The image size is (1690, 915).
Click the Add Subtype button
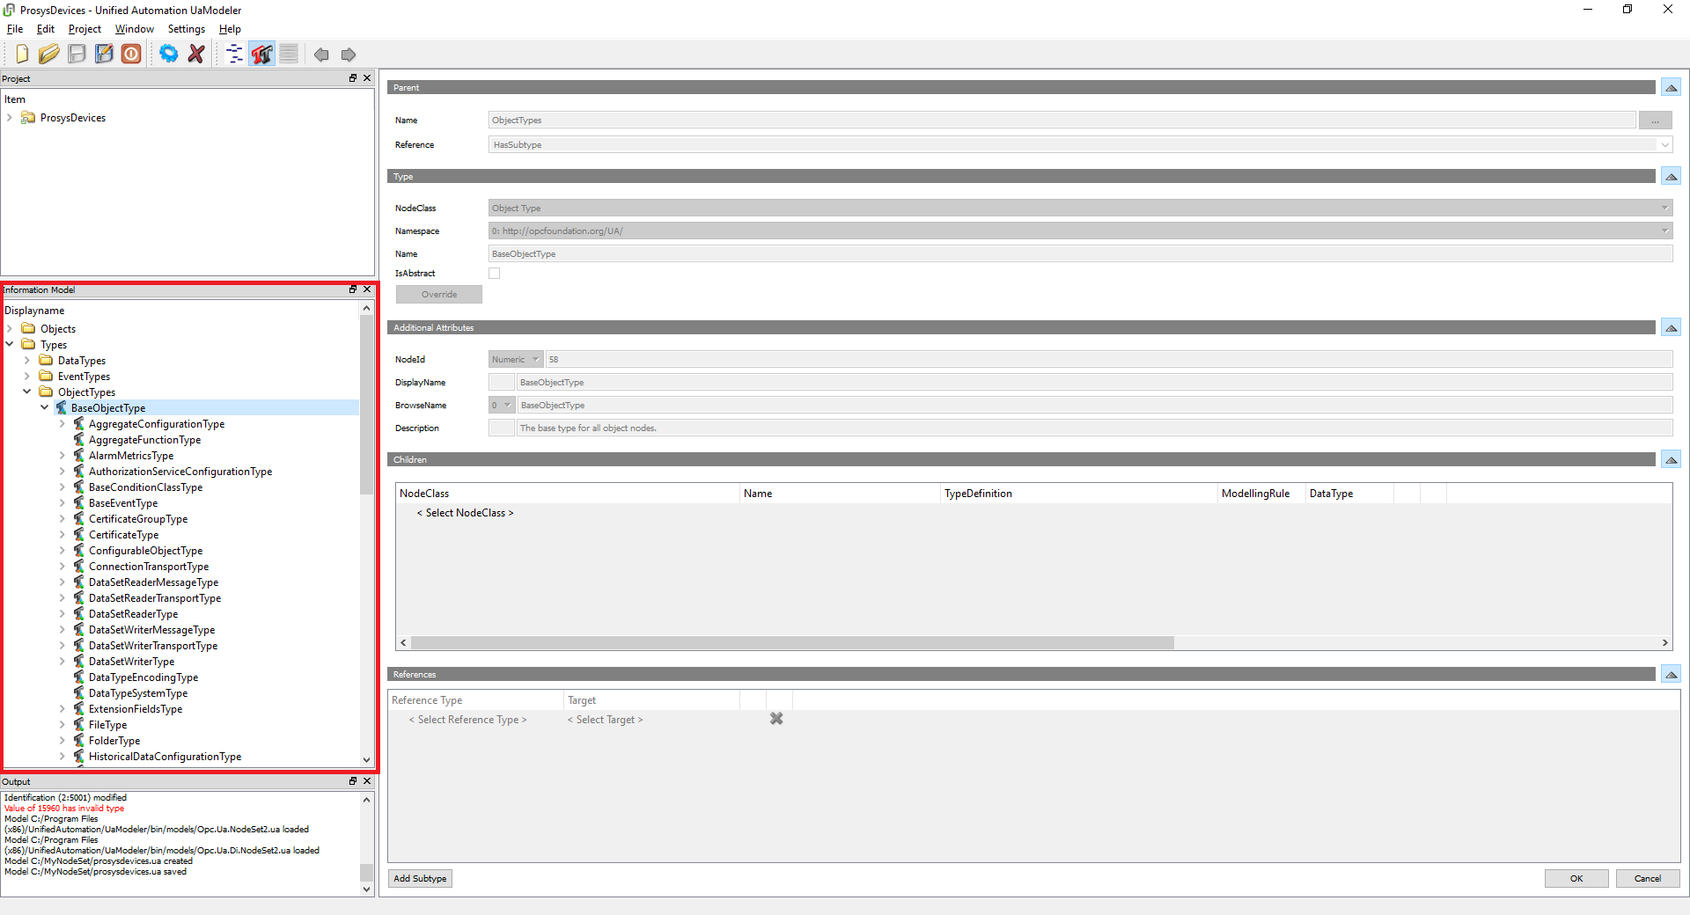point(420,879)
